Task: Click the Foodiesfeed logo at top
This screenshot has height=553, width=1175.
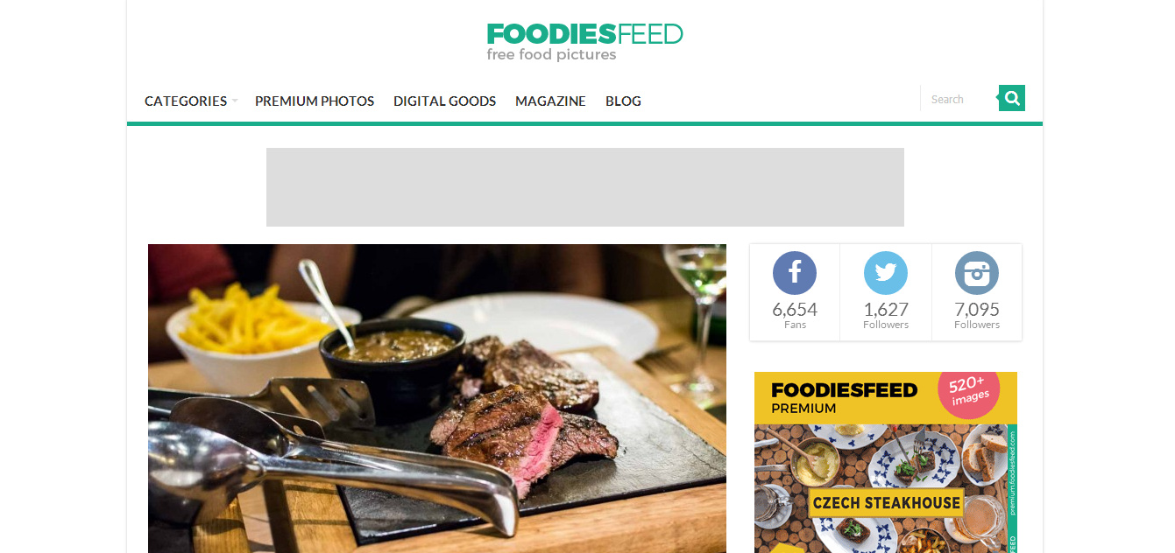Action: coord(584,42)
